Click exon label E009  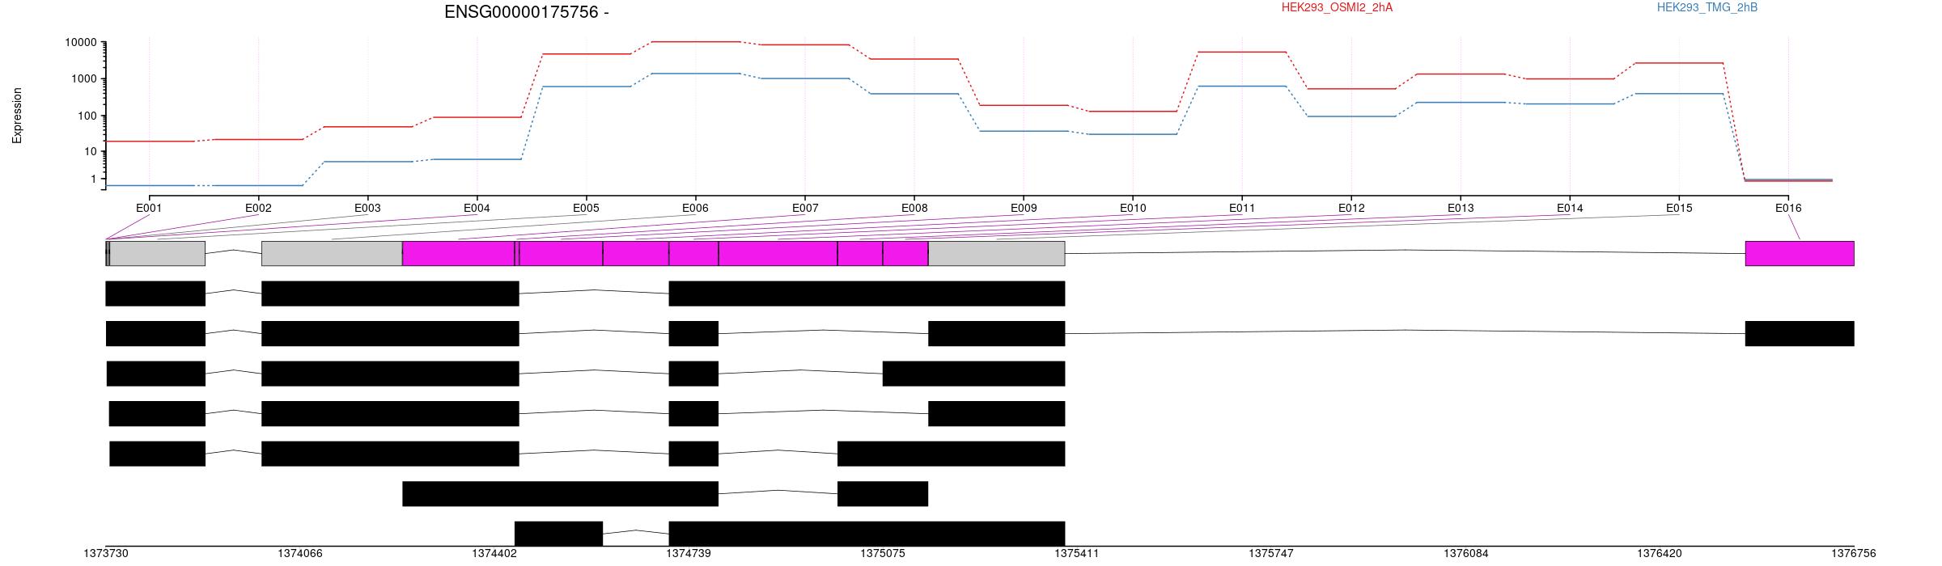[1024, 208]
